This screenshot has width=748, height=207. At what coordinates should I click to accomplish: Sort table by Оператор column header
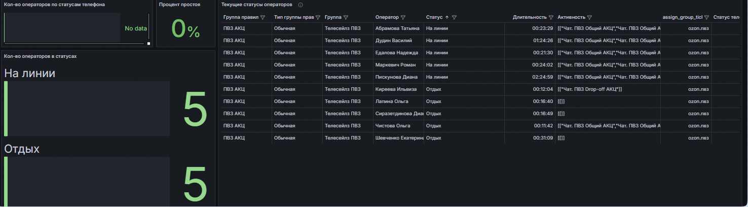pyautogui.click(x=387, y=17)
